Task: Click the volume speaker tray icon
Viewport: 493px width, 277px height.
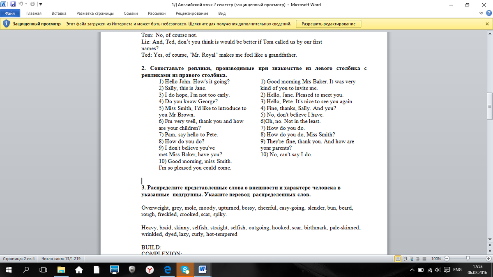Action: [438, 270]
